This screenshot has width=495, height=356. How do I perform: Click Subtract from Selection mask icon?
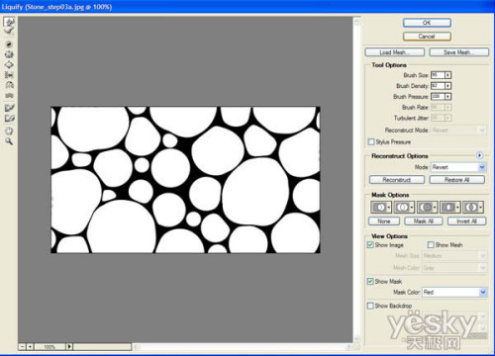pyautogui.click(x=427, y=208)
